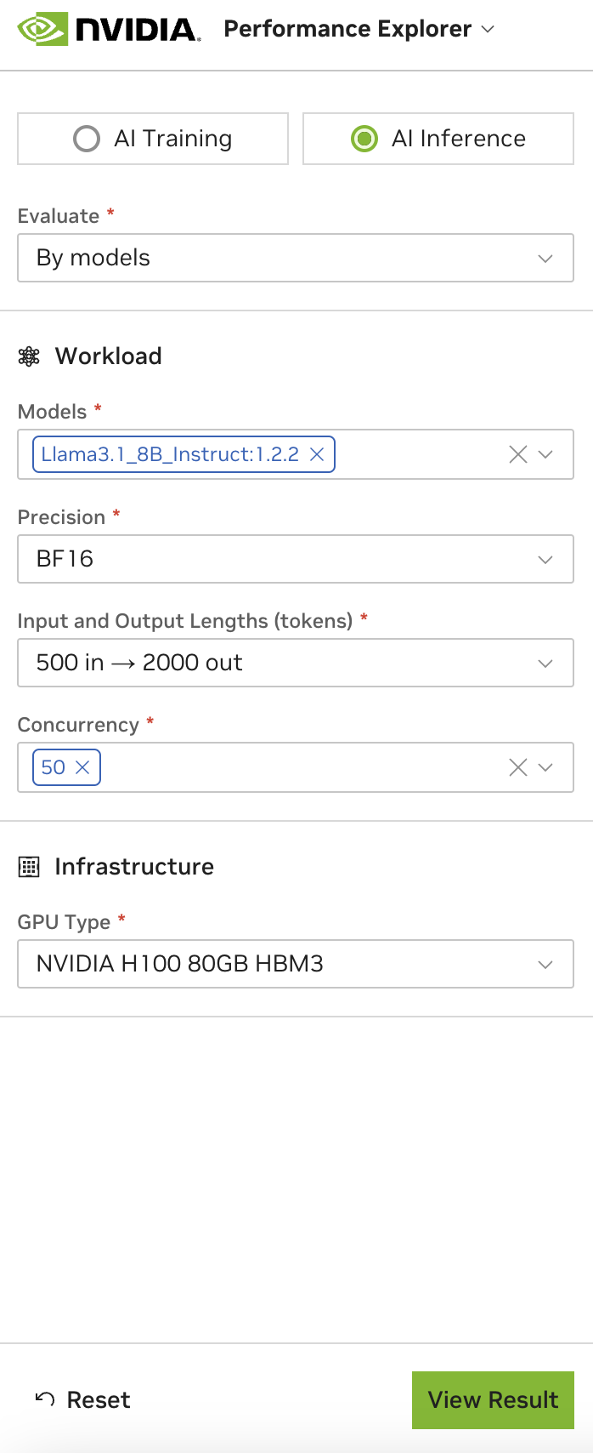593x1453 pixels.
Task: Click inside the Concurrency input field
Action: click(x=297, y=767)
